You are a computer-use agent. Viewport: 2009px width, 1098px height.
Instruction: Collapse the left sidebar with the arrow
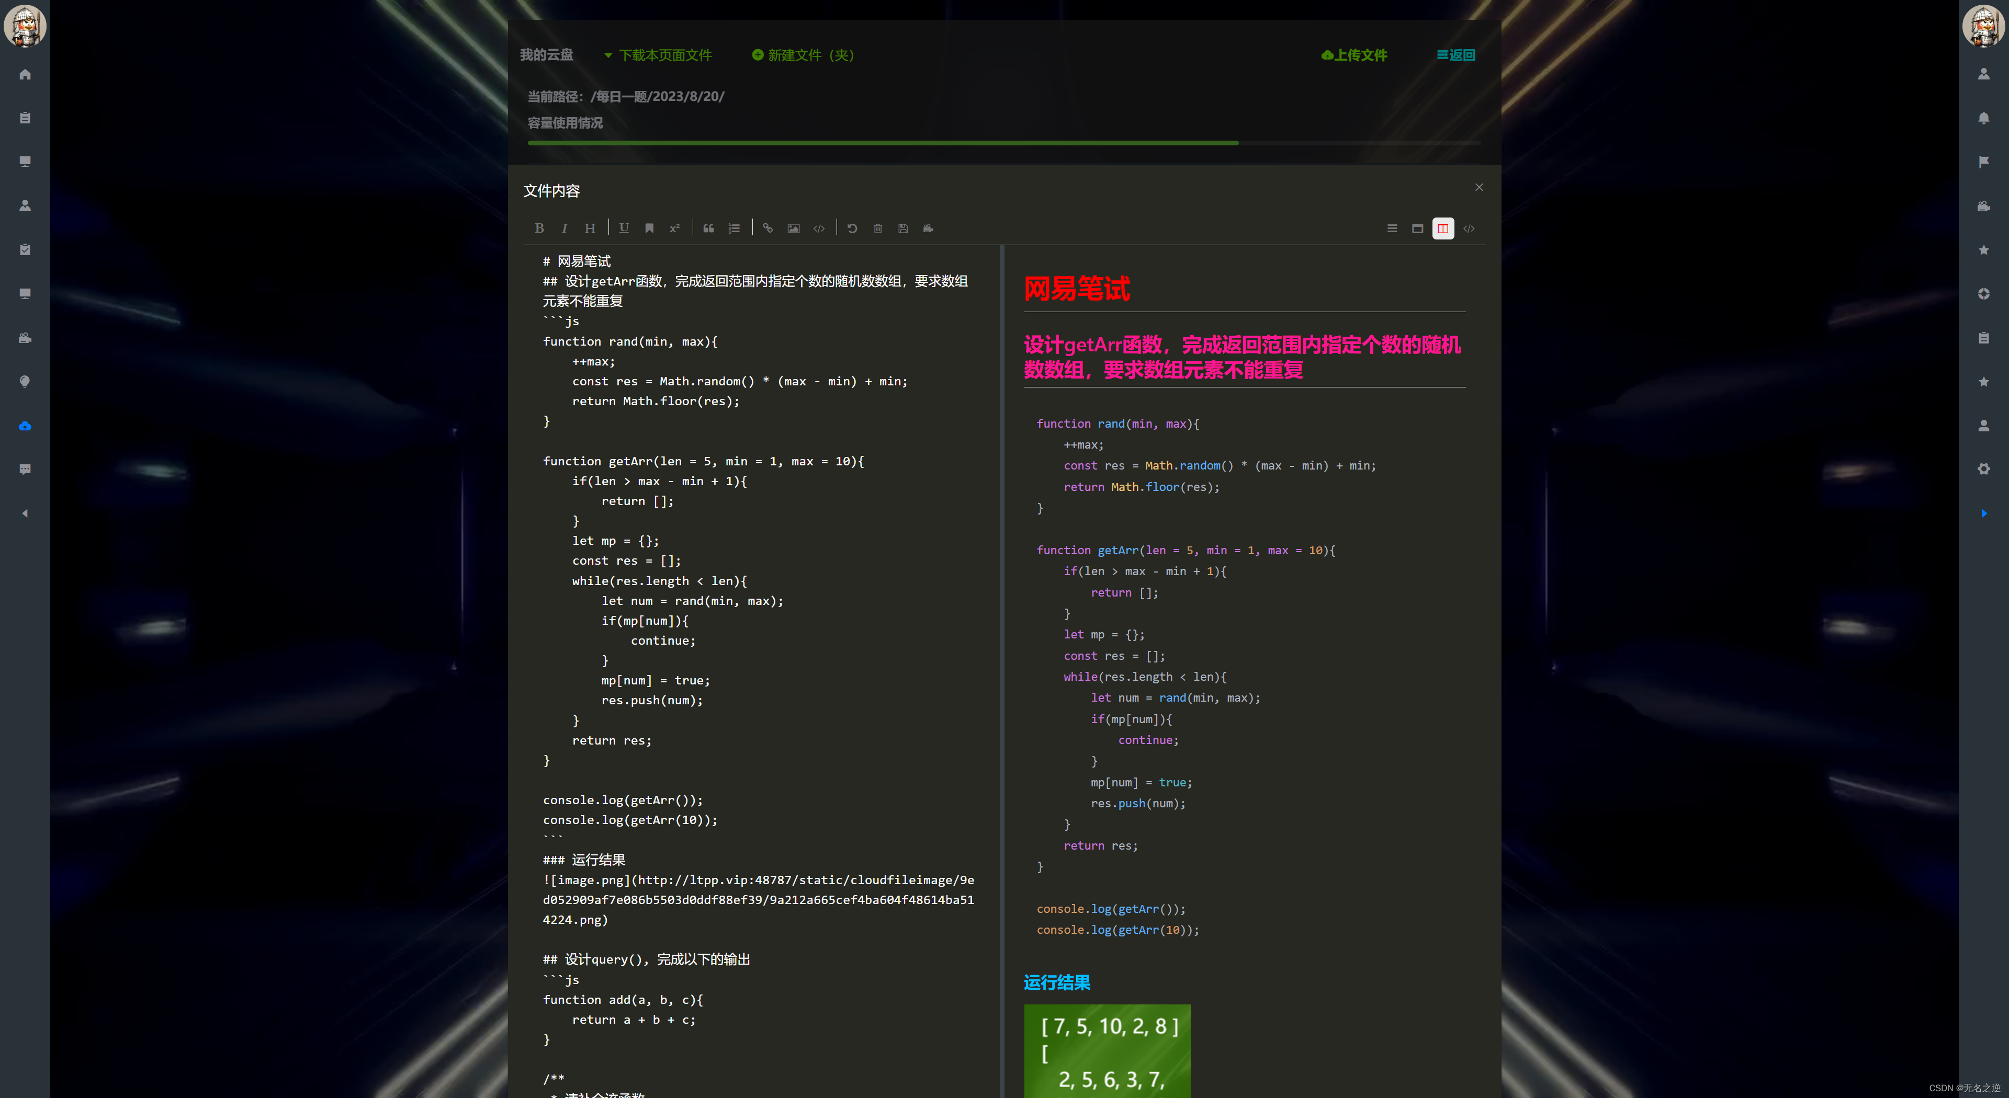click(25, 513)
